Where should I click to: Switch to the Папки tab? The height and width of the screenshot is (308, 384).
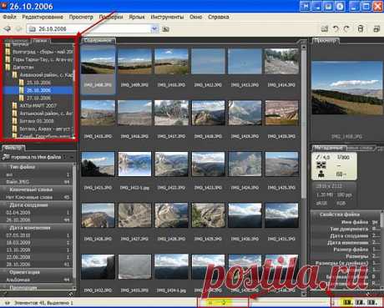pyautogui.click(x=40, y=41)
